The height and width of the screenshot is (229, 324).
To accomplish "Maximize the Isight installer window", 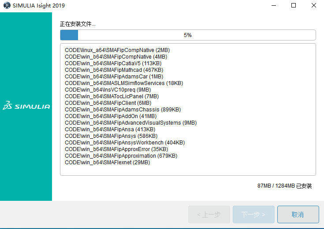I will (294, 6).
